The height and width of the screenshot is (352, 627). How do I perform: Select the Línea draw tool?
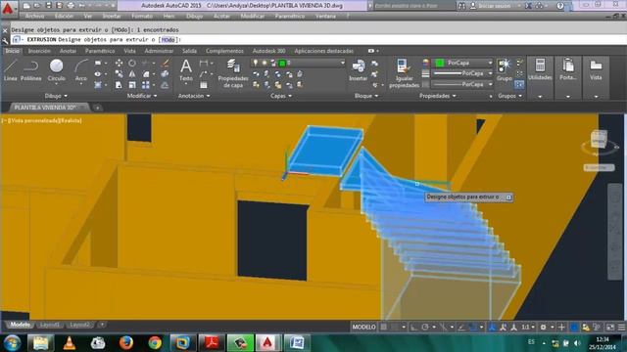(11, 69)
